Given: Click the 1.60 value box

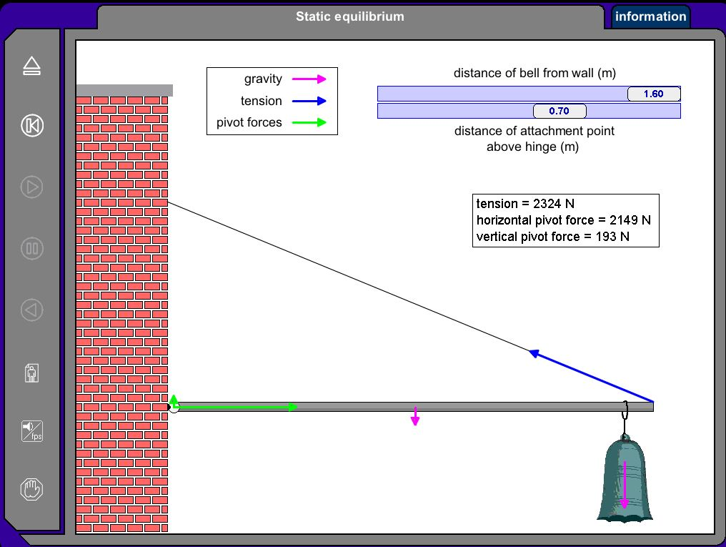Looking at the screenshot, I should [654, 93].
